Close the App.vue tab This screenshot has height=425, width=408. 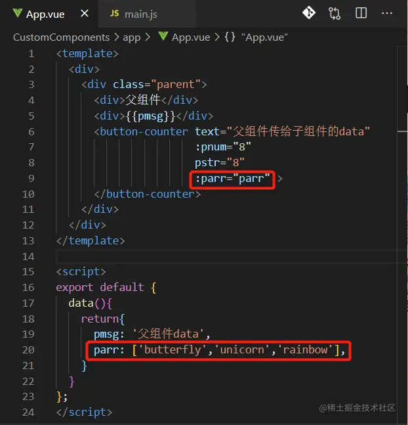pyautogui.click(x=85, y=13)
